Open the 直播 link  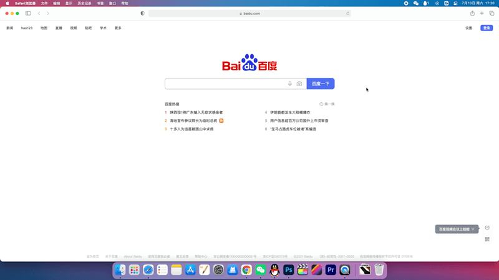click(x=59, y=28)
